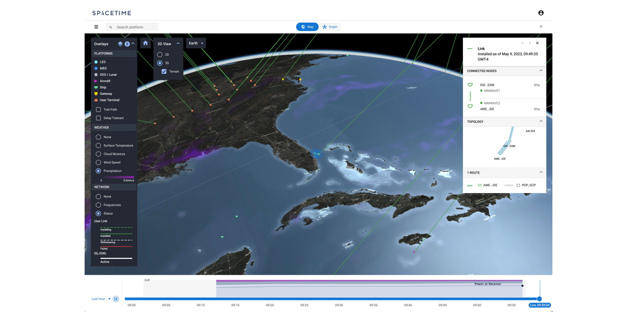Pause the timeline playback
The height and width of the screenshot is (318, 637).
coord(116,299)
